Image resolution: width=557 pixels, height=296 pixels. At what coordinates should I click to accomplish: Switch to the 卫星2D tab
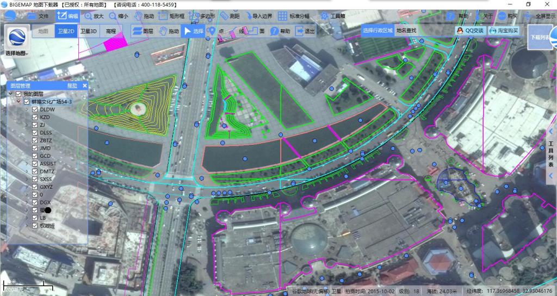(66, 31)
